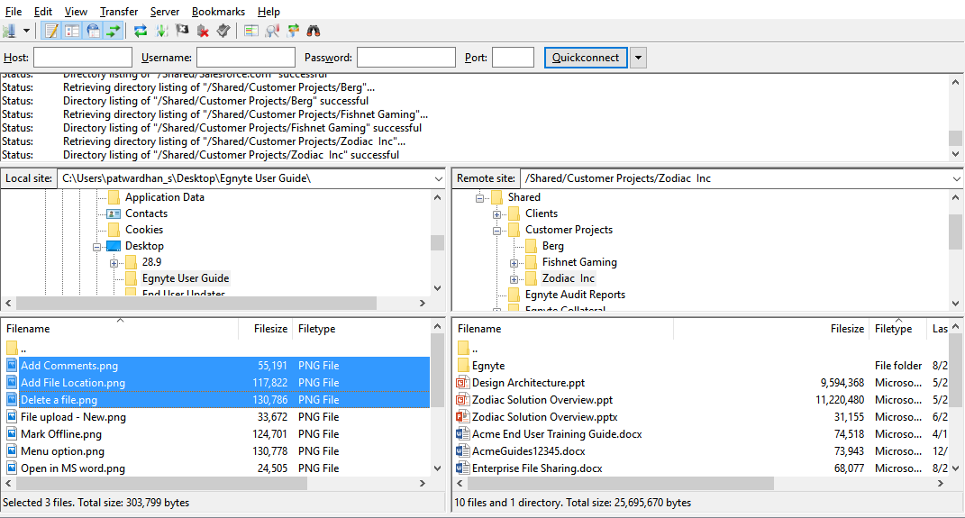Click the reconnect to last server icon

point(223,31)
